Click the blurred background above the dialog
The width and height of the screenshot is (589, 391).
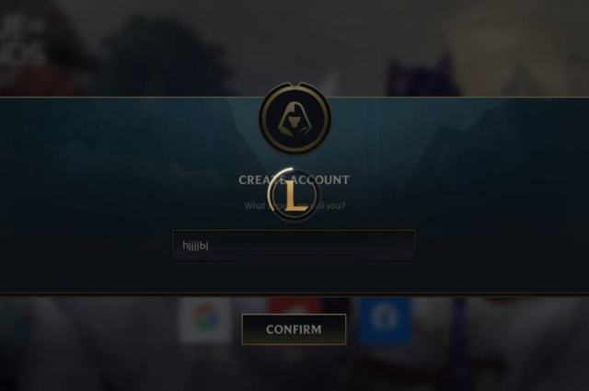click(294, 41)
